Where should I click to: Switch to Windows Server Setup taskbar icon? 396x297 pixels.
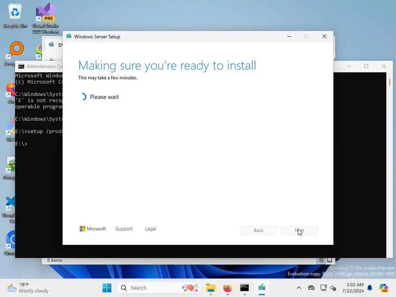point(262,288)
